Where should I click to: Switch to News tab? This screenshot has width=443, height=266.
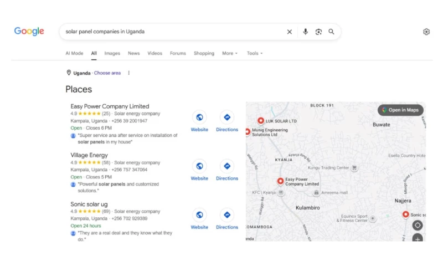[x=133, y=53]
